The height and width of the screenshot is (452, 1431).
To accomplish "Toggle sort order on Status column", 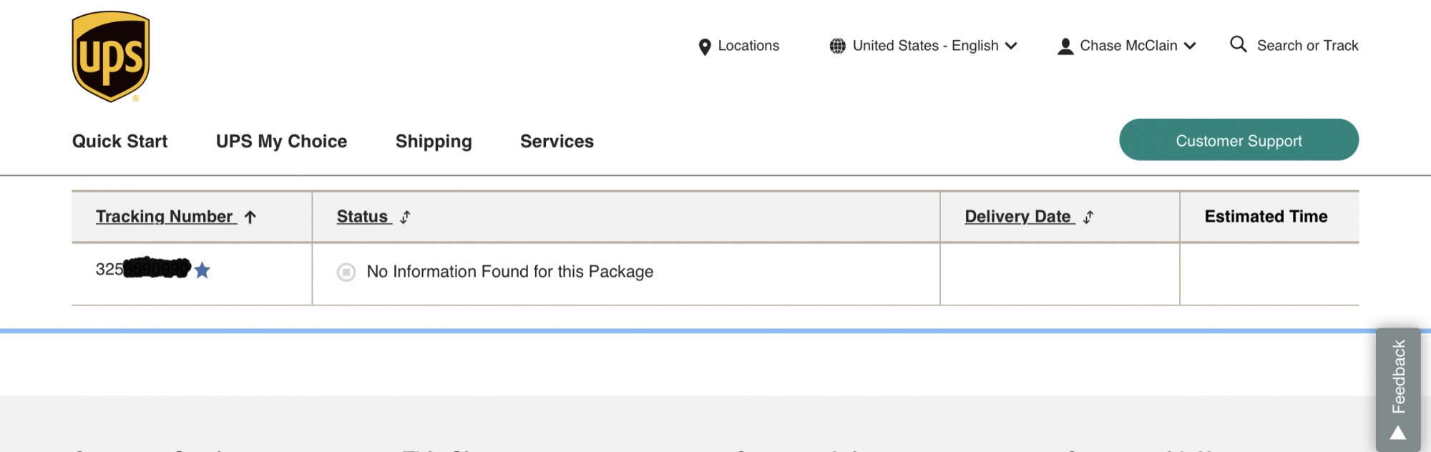I will tap(405, 217).
